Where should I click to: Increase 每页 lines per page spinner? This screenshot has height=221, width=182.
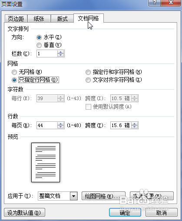(x=60, y=124)
